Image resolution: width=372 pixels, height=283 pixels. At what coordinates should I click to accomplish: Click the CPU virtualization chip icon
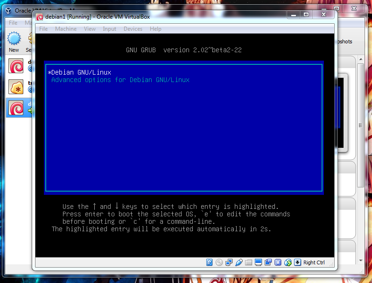coord(278,262)
